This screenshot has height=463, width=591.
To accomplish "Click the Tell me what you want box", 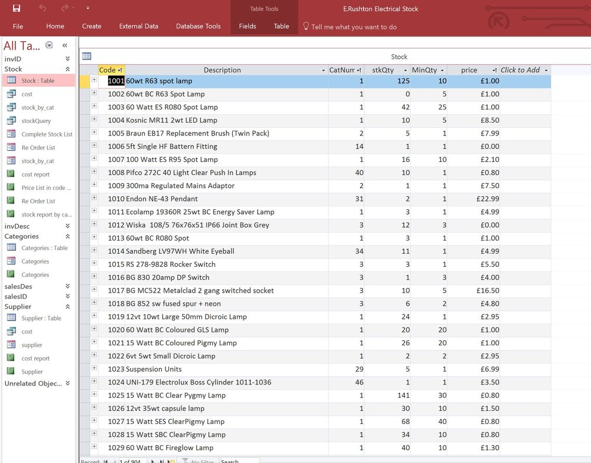I will (354, 27).
